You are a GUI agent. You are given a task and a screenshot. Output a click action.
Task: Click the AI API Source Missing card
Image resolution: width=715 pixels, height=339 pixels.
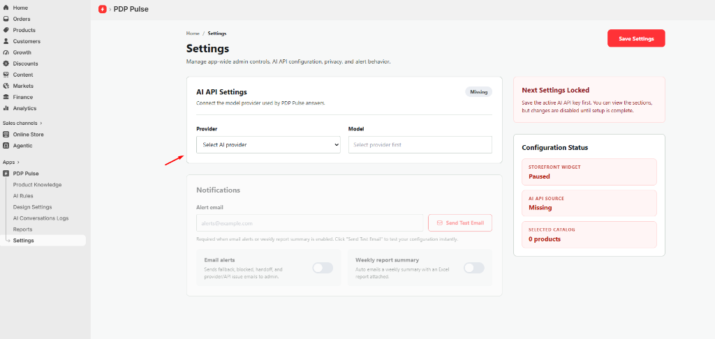click(589, 203)
